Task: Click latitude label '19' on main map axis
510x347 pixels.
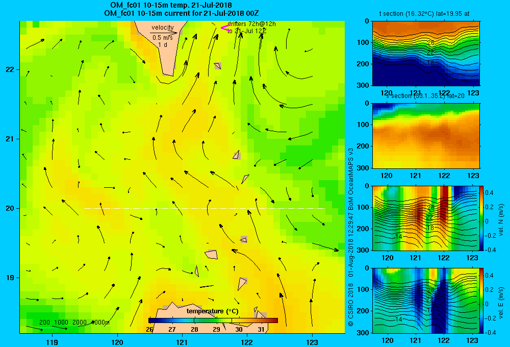Action: tap(10, 278)
